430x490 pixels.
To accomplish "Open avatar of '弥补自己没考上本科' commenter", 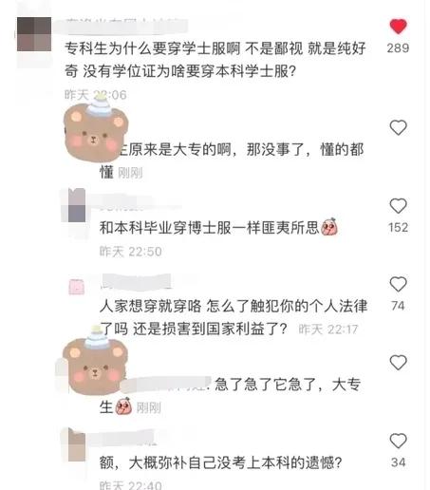I will [x=77, y=444].
